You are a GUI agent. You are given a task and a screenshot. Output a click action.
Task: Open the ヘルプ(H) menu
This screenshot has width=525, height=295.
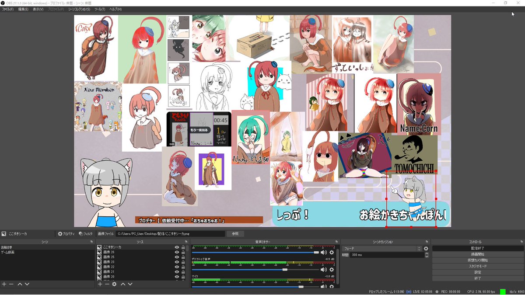(115, 9)
